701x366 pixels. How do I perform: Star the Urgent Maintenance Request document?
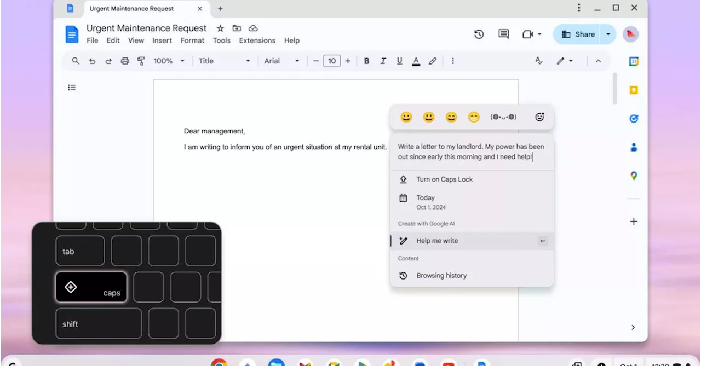220,28
